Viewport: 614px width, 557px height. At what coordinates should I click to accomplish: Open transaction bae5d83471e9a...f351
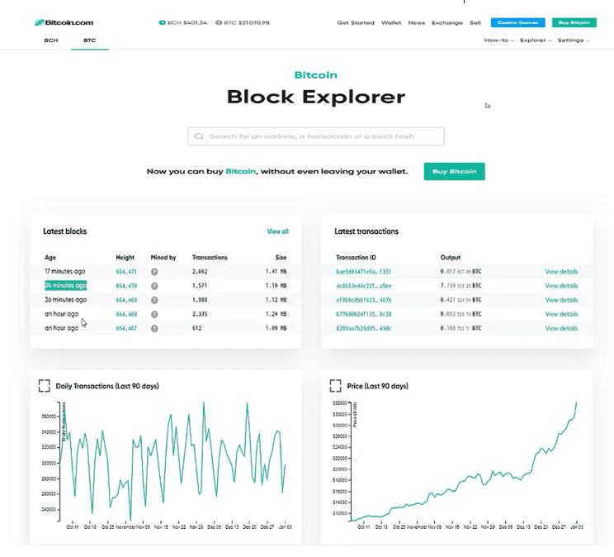(363, 271)
